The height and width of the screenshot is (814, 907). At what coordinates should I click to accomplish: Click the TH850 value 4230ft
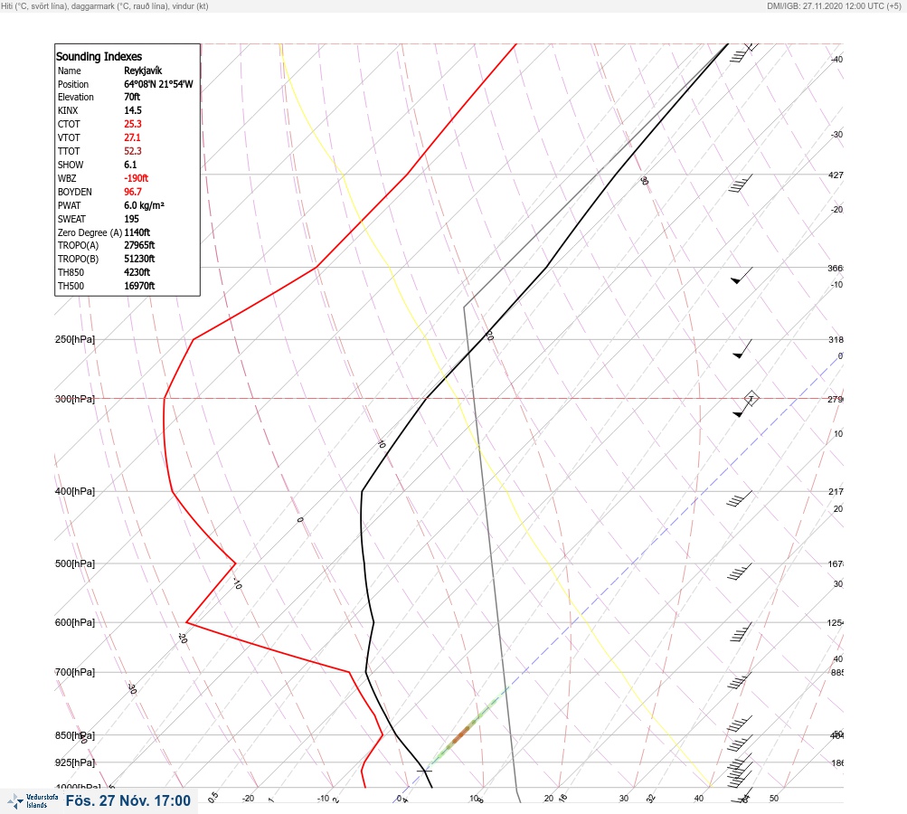(137, 272)
